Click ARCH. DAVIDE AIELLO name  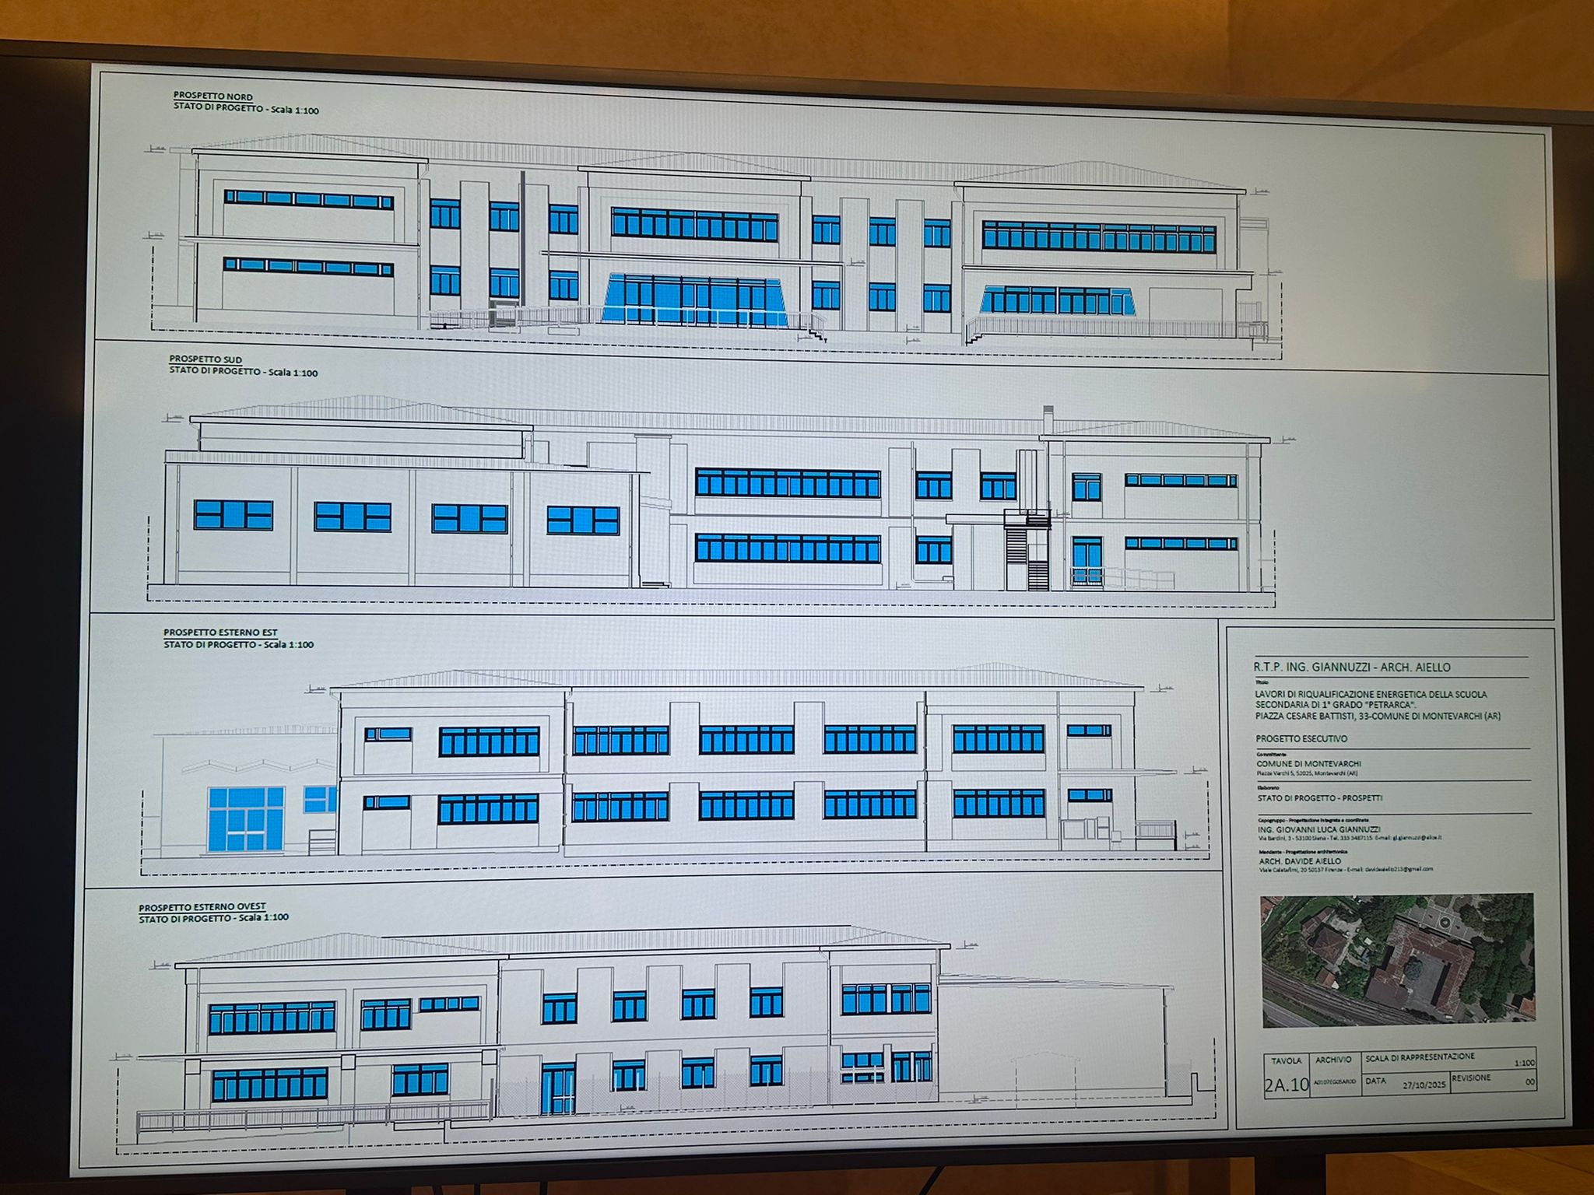click(x=1300, y=861)
